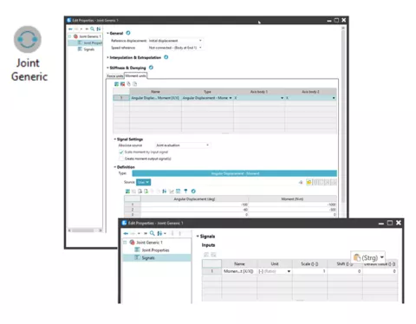Collapse Signal Settings section
Image resolution: width=416 pixels, height=324 pixels.
(x=114, y=139)
